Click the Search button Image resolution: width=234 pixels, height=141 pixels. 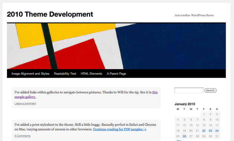(210, 90)
